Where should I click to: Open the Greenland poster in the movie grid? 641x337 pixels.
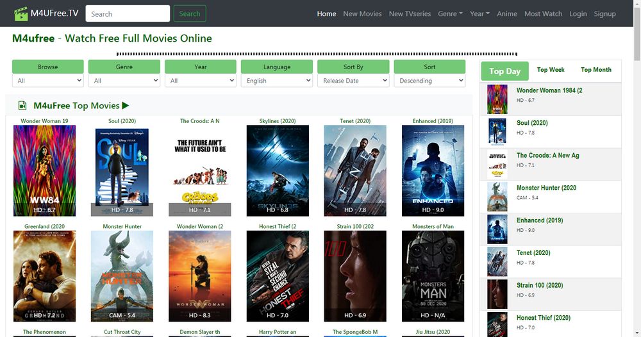click(45, 276)
